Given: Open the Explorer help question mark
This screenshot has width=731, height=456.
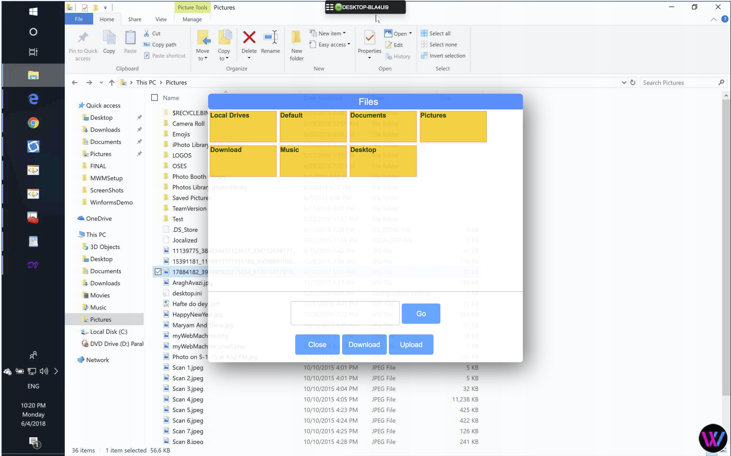Looking at the screenshot, I should click(x=724, y=19).
